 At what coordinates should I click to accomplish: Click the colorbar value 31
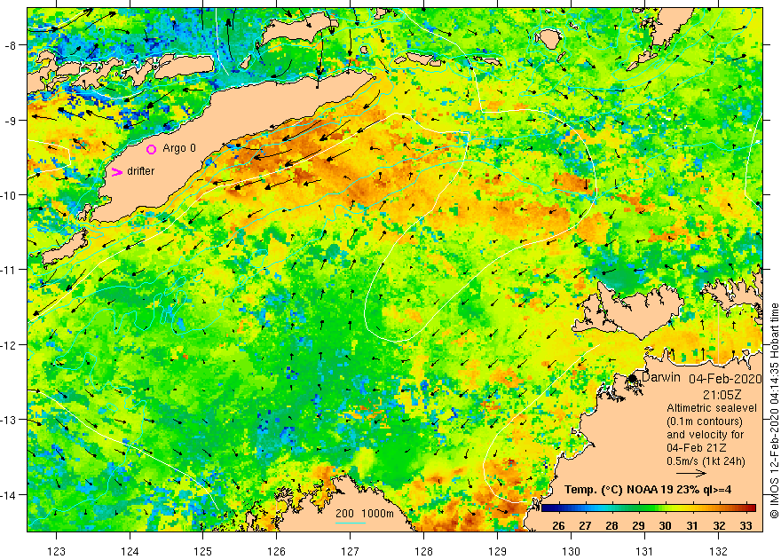(692, 525)
